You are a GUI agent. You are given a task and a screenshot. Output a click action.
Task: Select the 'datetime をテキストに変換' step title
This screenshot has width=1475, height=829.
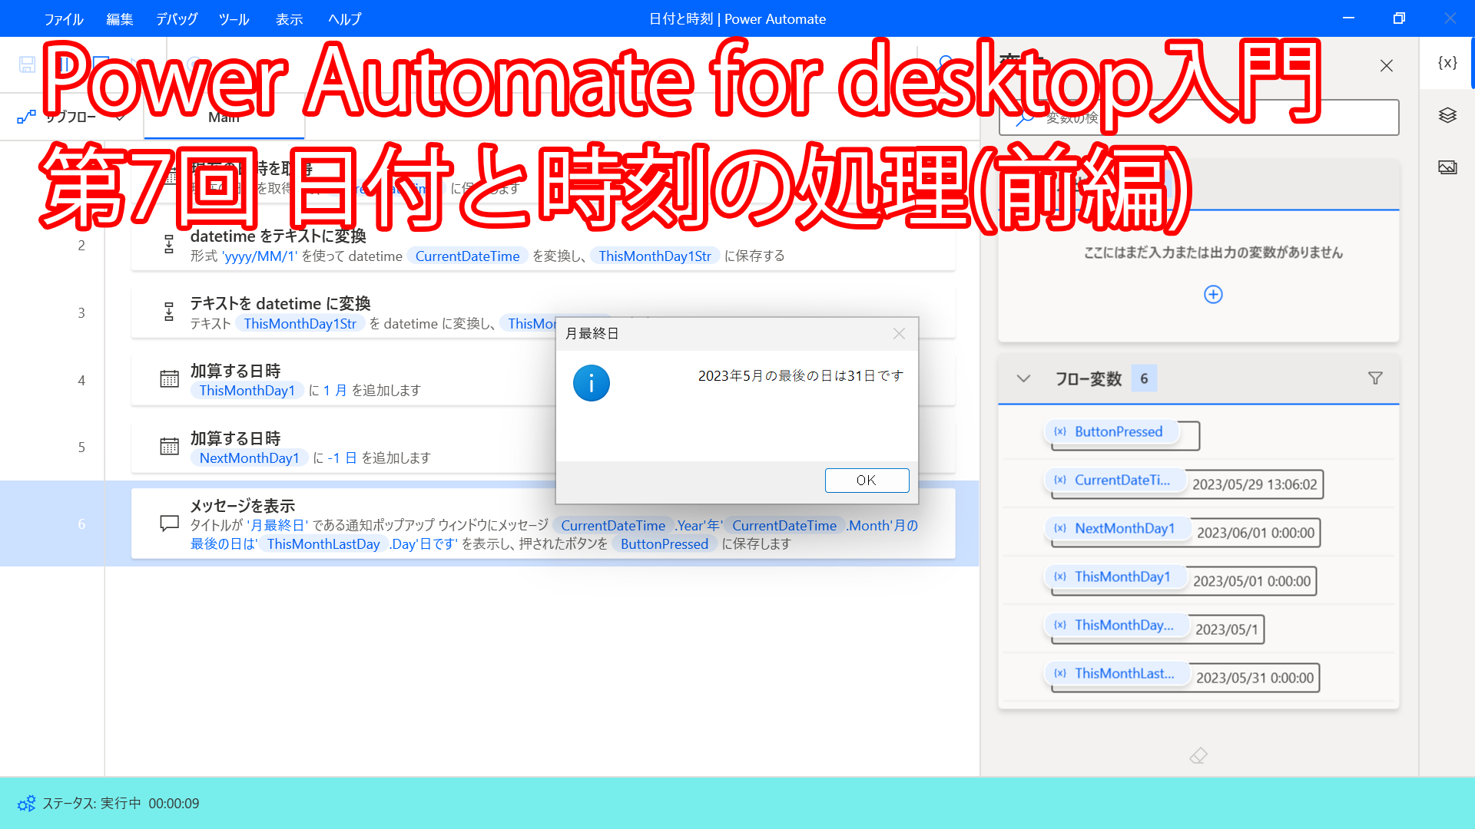coord(278,236)
